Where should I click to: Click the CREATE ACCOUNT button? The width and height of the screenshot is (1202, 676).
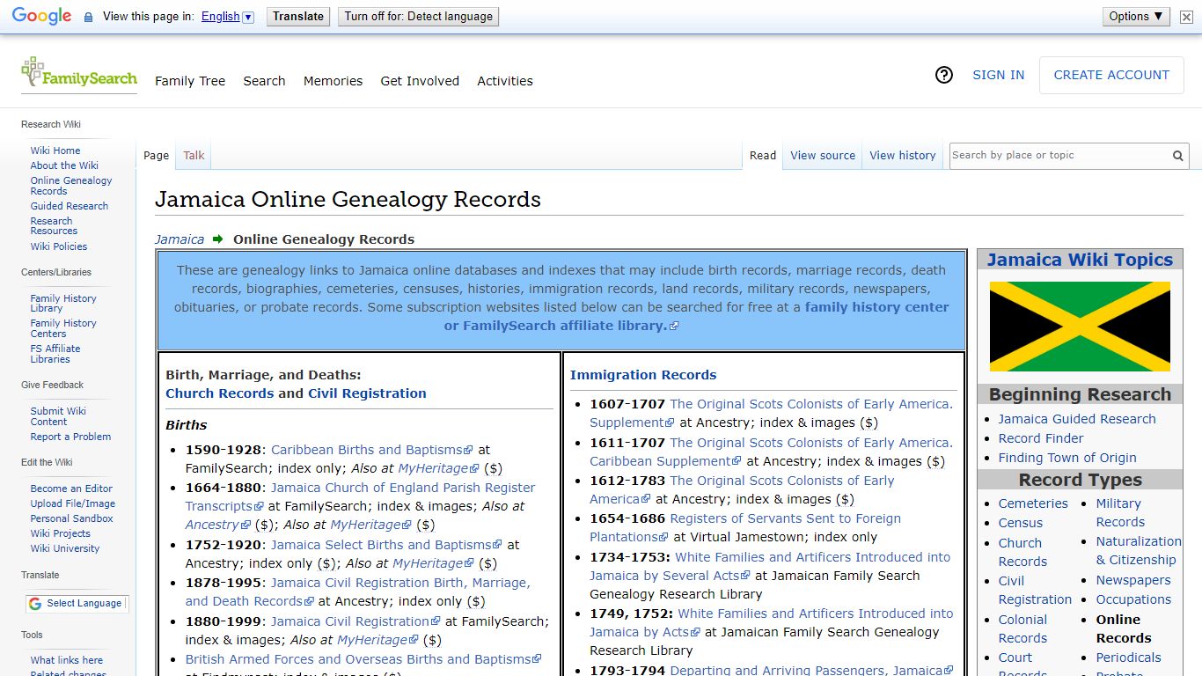(x=1111, y=75)
